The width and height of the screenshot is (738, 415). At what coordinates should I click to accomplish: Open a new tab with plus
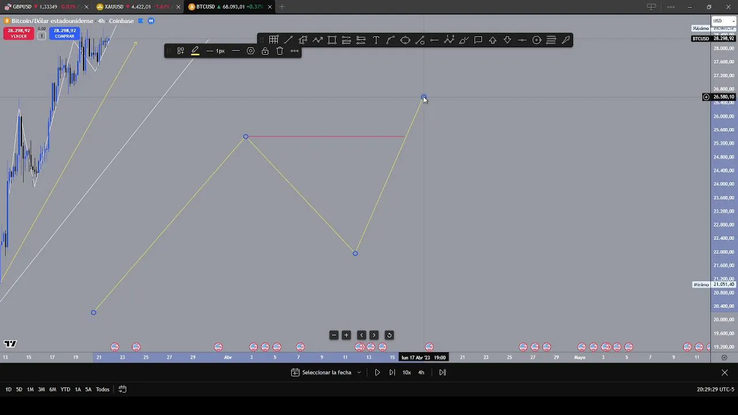click(x=282, y=7)
